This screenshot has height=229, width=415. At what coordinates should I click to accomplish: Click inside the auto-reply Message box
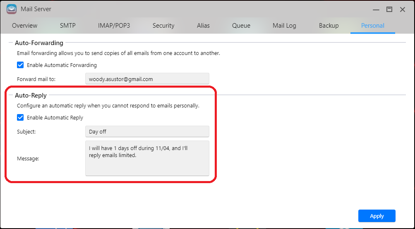[147, 158]
